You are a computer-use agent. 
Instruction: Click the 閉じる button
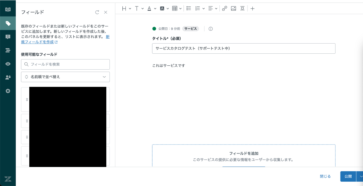click(x=325, y=176)
